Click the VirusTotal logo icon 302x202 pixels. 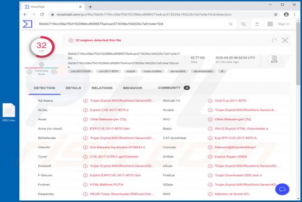[x=28, y=24]
